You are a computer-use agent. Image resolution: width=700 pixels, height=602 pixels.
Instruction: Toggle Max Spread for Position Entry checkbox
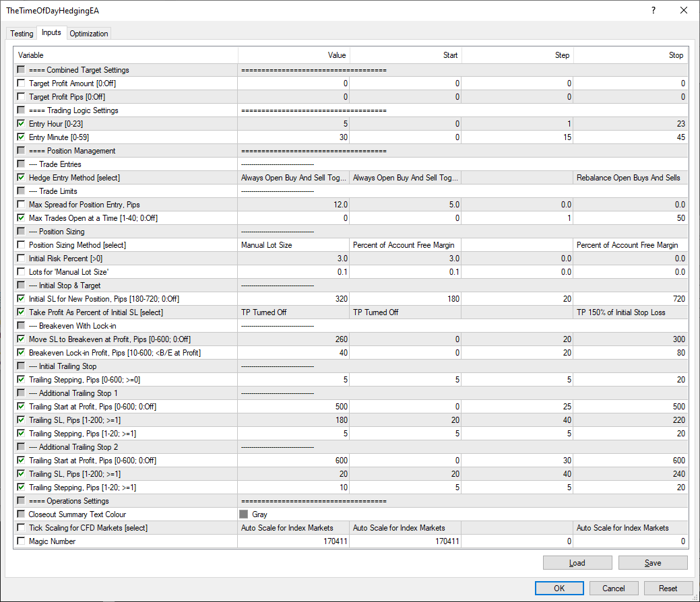tap(22, 205)
